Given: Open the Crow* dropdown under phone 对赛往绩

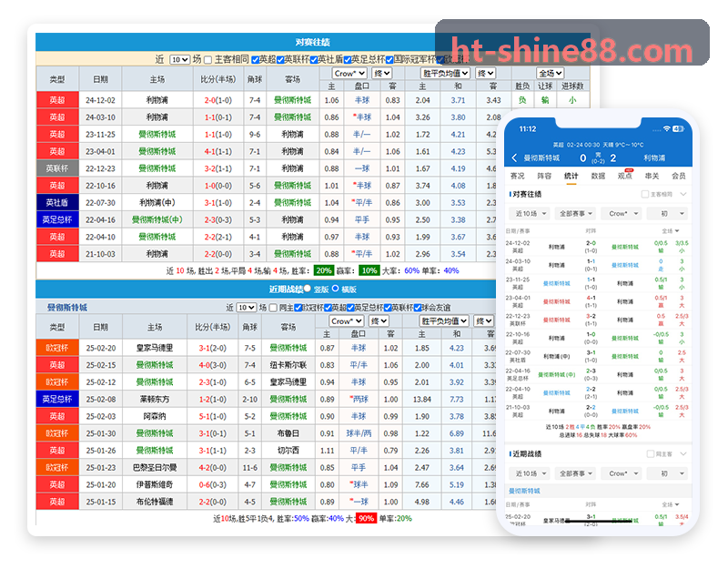Looking at the screenshot, I should [x=622, y=214].
